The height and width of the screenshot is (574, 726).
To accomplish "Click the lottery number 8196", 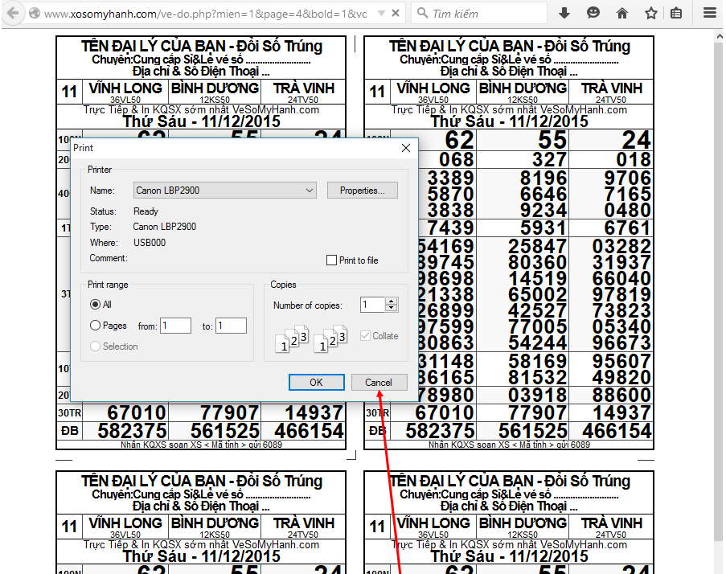I will coord(543,178).
